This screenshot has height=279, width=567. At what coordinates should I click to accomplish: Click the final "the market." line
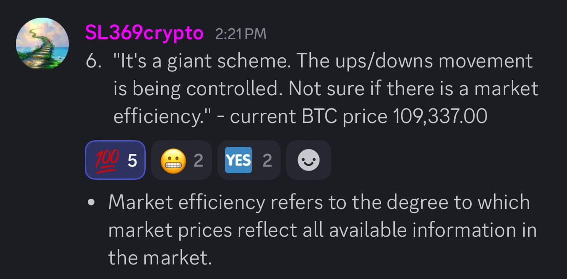(x=160, y=257)
